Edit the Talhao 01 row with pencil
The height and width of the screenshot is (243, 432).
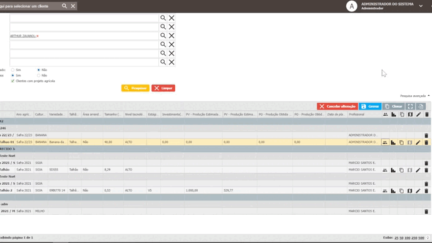click(418, 142)
